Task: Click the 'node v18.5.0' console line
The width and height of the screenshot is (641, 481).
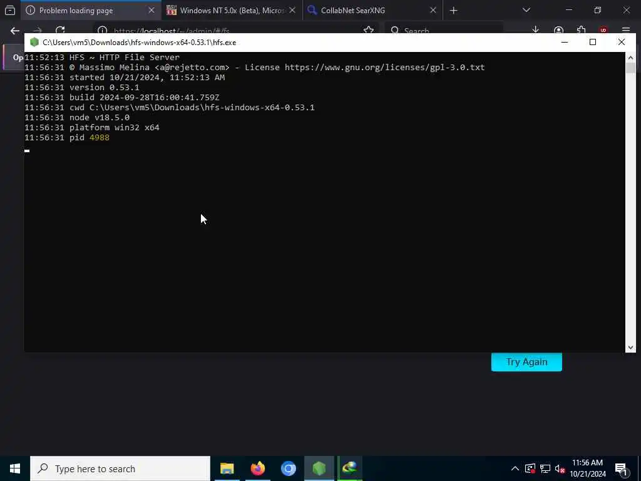Action: pos(100,117)
